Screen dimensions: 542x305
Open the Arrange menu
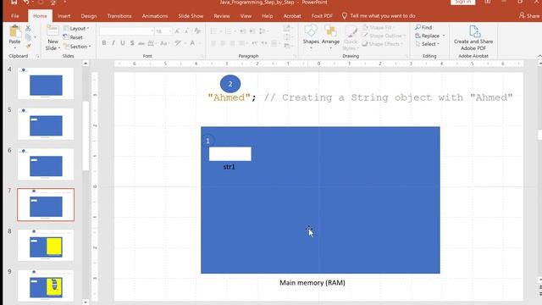330,36
